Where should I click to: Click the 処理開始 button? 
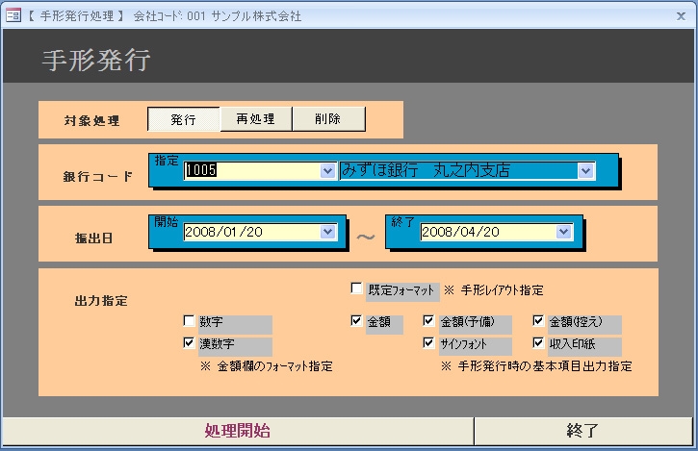[238, 431]
